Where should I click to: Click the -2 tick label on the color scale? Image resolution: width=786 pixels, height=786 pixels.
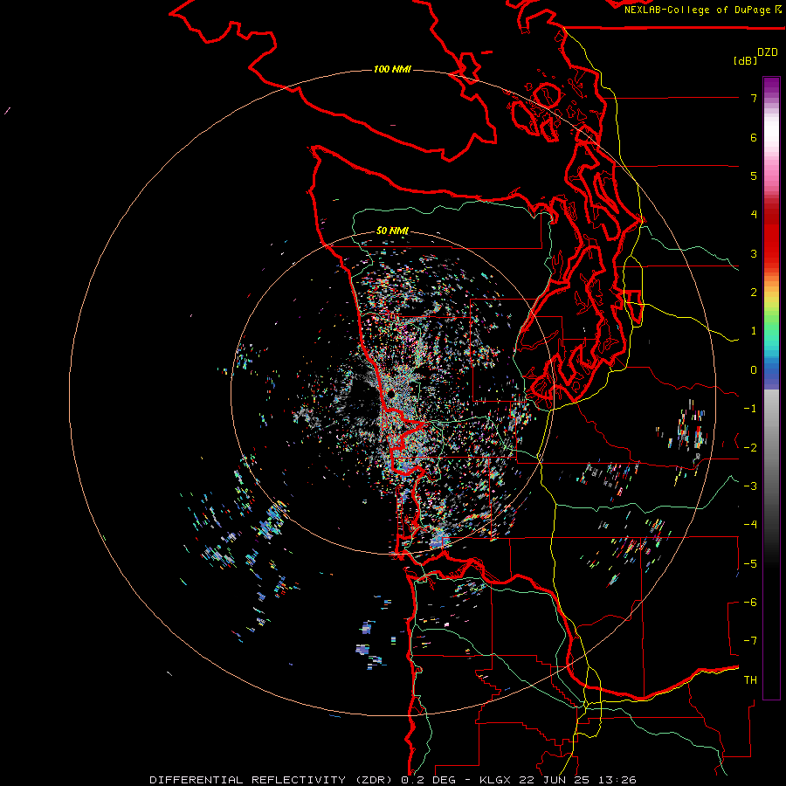[750, 448]
